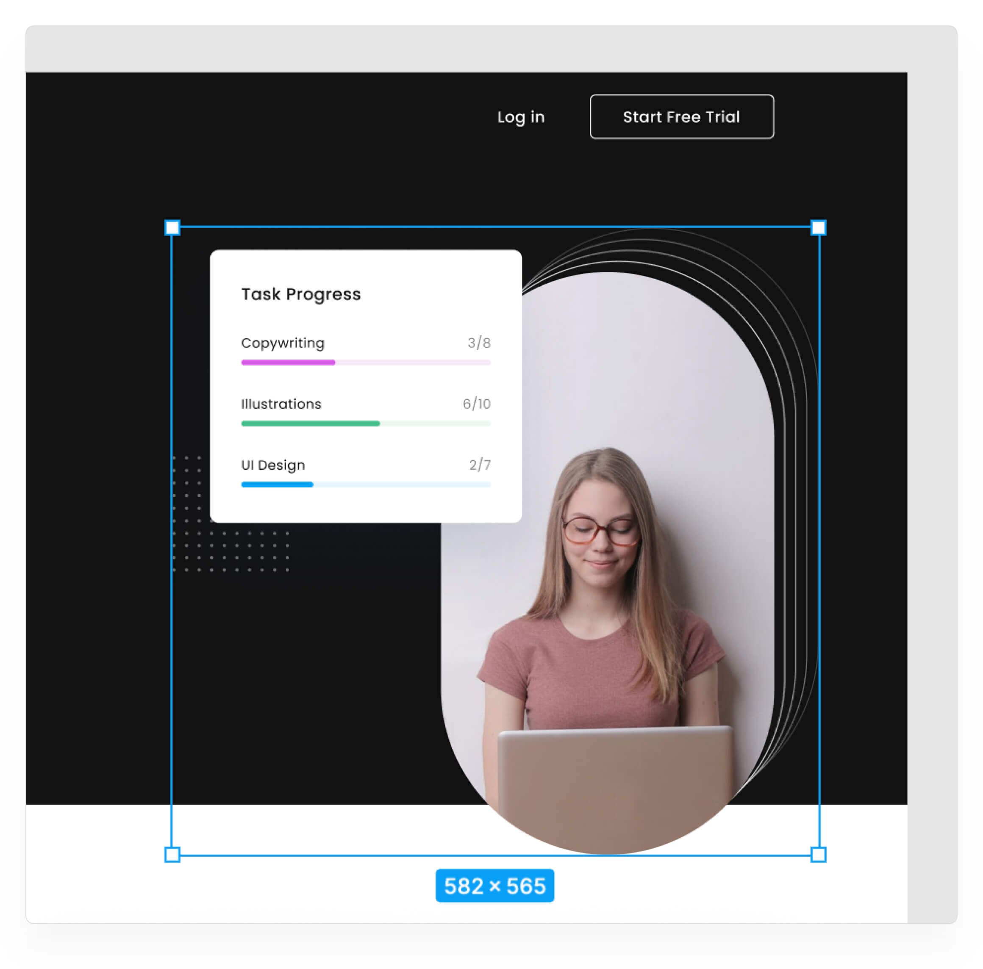Click the 6/10 illustrations count
Image resolution: width=983 pixels, height=969 pixels.
click(476, 404)
